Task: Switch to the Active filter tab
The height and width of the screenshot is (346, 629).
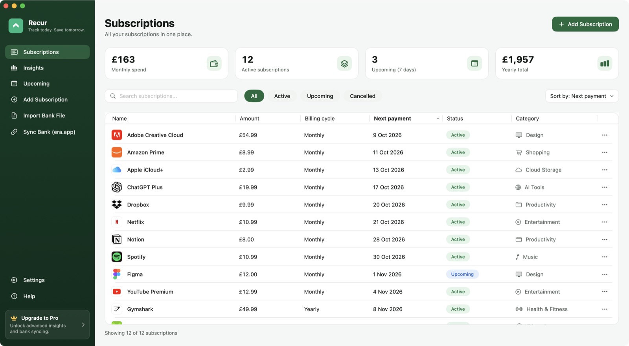Action: point(282,96)
